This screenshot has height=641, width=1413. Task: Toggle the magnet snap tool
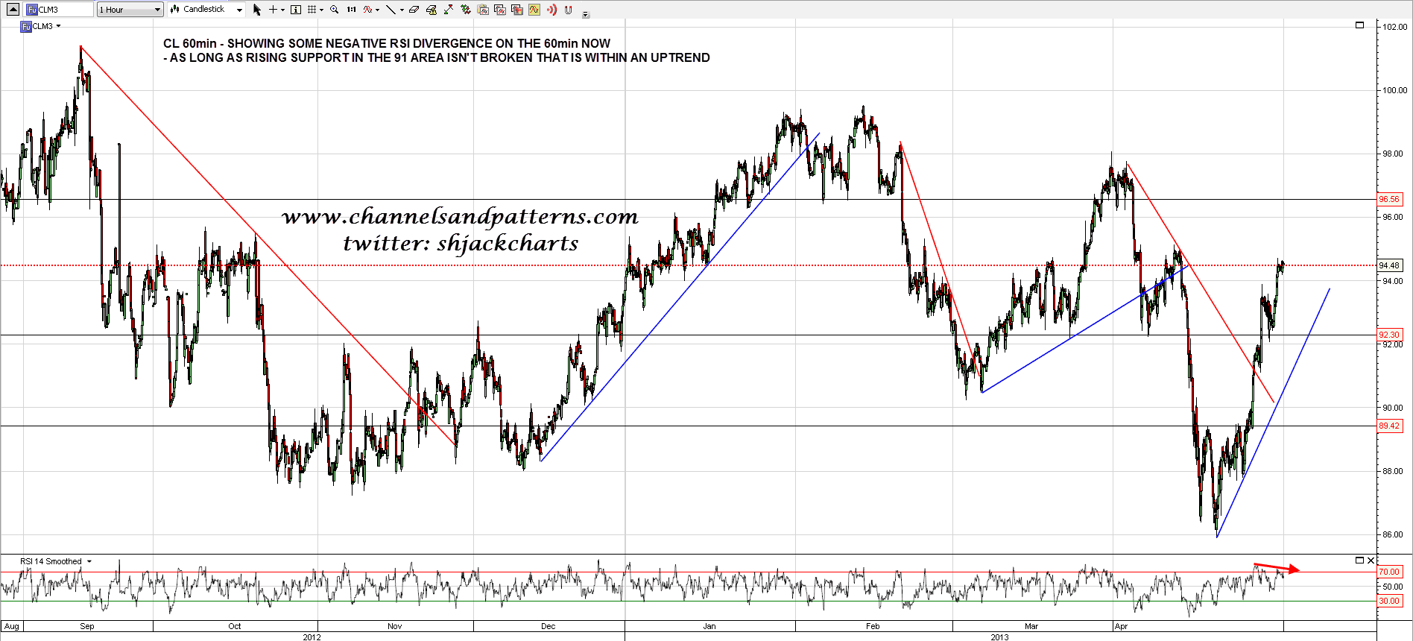click(x=569, y=10)
